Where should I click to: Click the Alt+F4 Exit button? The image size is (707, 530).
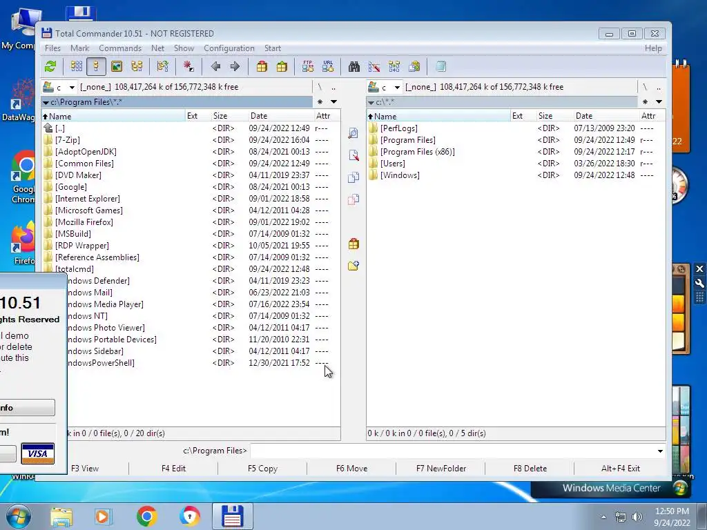click(x=621, y=469)
